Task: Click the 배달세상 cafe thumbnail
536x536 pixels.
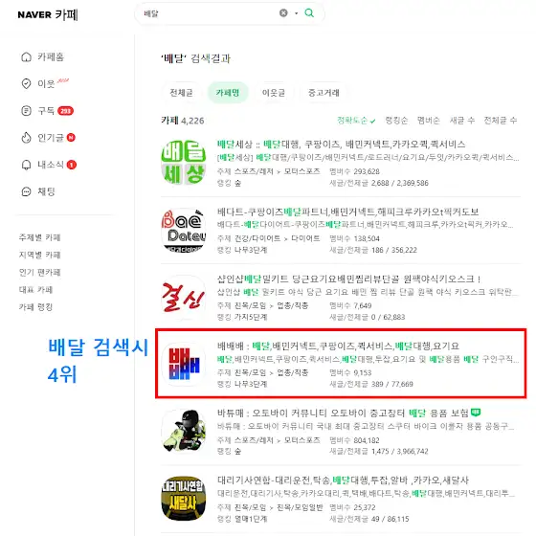Action: 184,163
